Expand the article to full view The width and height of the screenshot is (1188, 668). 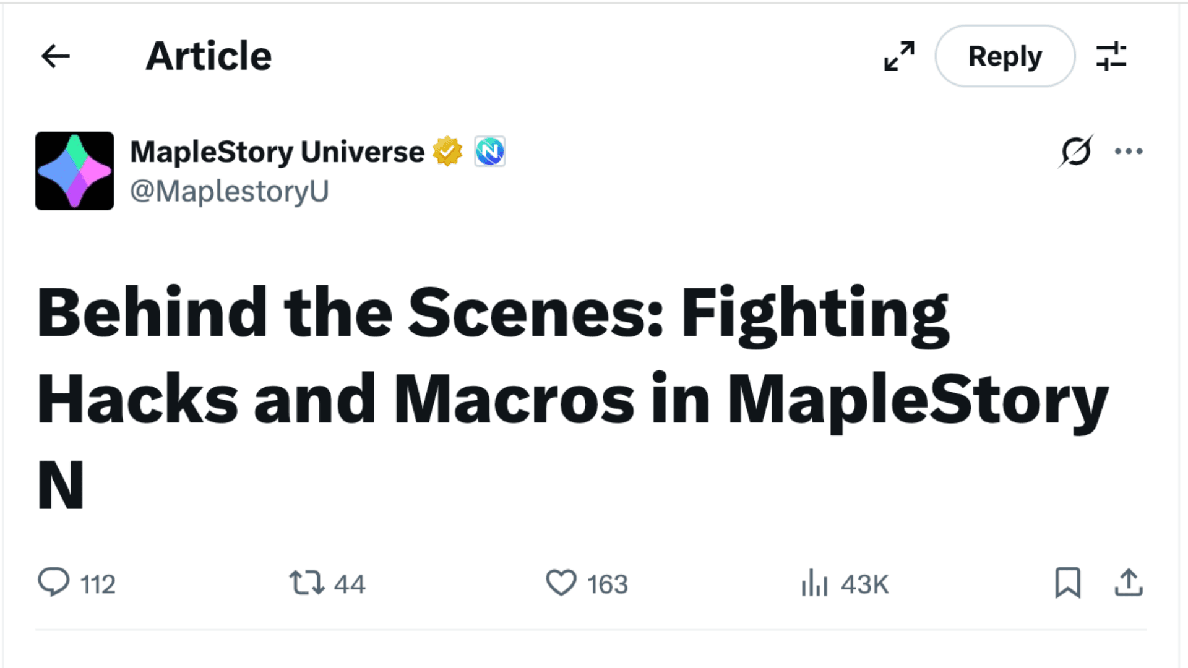click(899, 56)
